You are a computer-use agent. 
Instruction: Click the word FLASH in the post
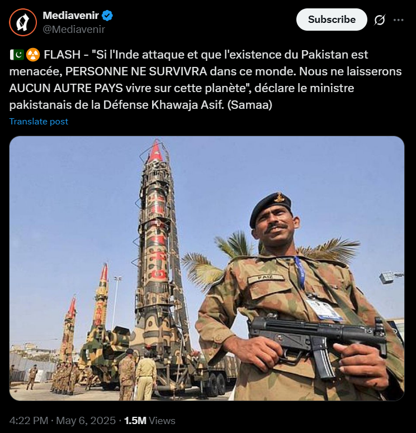pyautogui.click(x=62, y=55)
